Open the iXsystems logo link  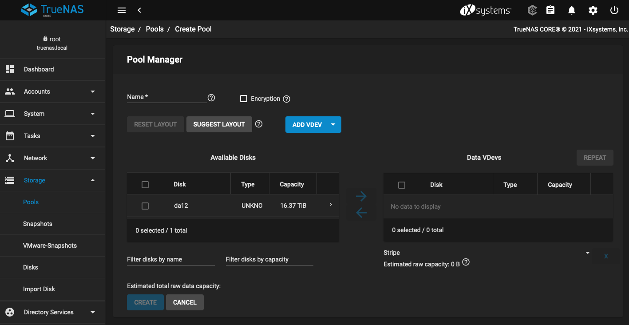tap(486, 10)
